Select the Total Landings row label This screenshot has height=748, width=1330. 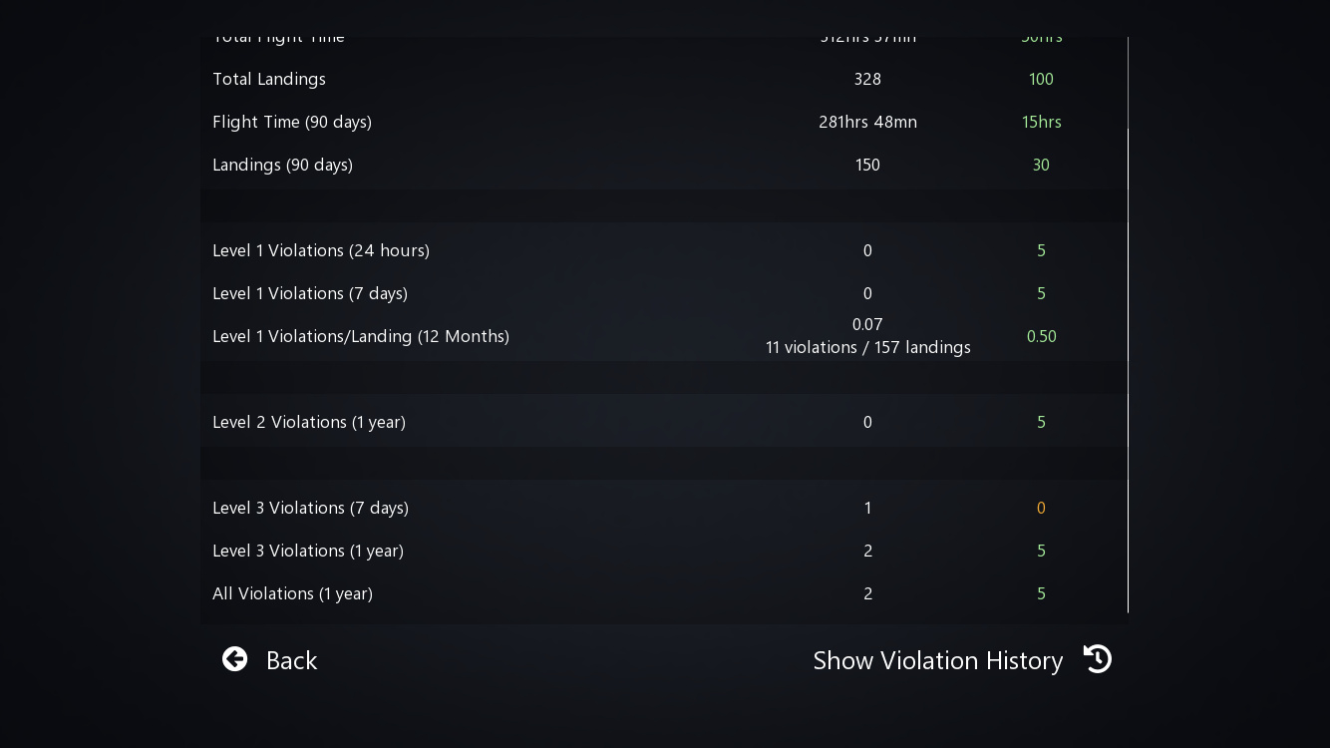click(x=269, y=79)
